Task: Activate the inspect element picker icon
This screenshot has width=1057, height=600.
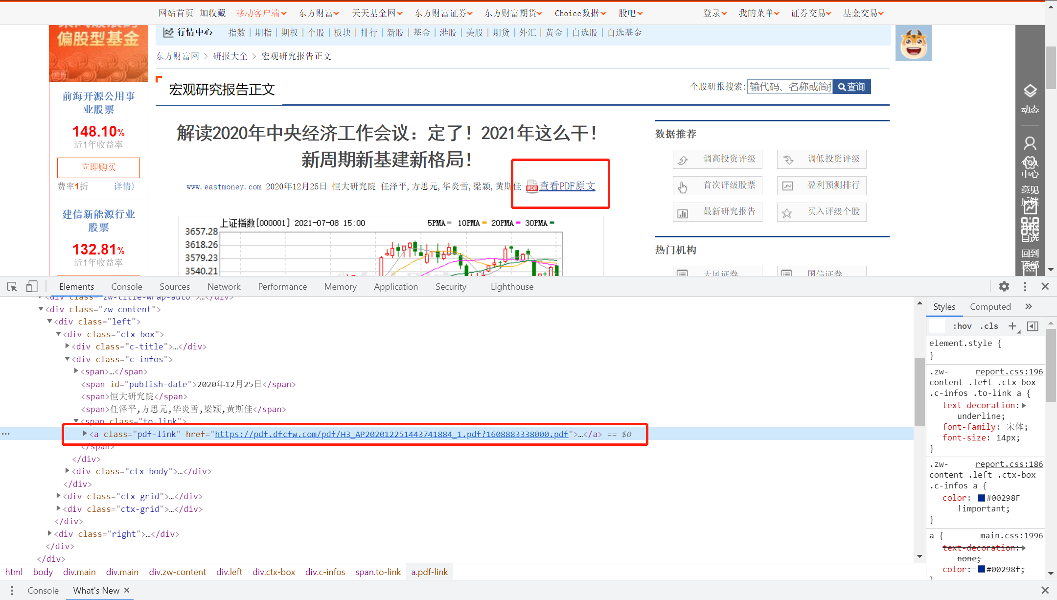Action: [12, 287]
